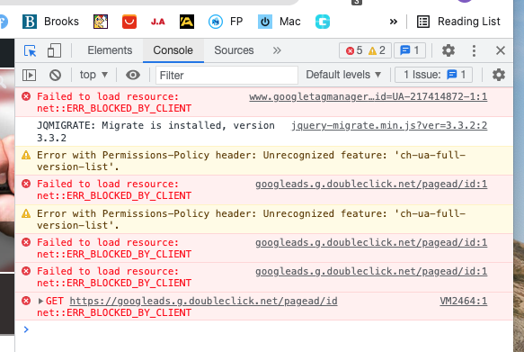Show more DevTools tabs chevron

pyautogui.click(x=277, y=50)
